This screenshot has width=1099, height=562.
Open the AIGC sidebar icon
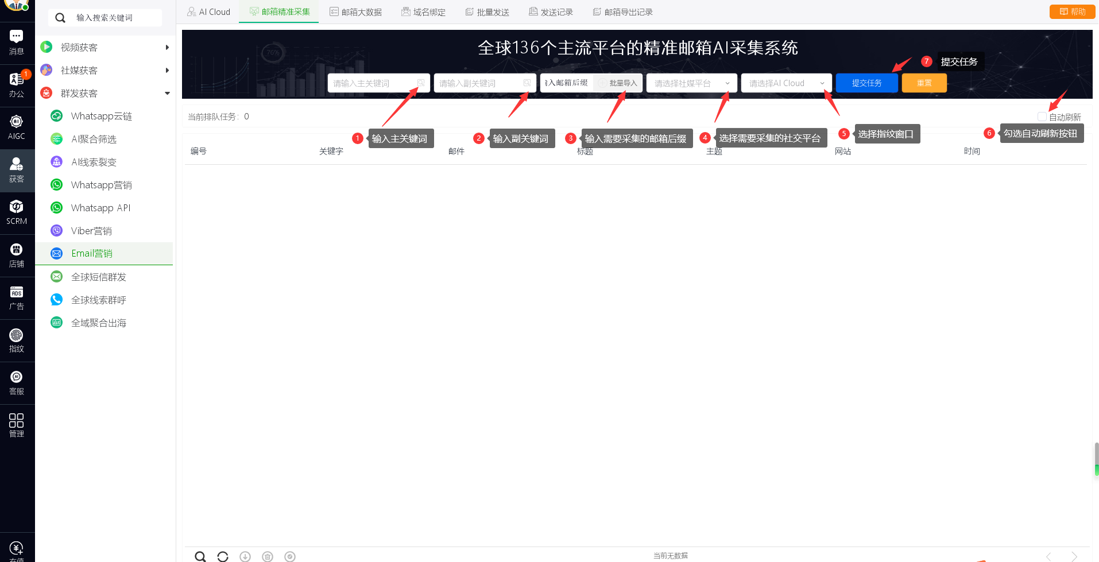point(17,127)
